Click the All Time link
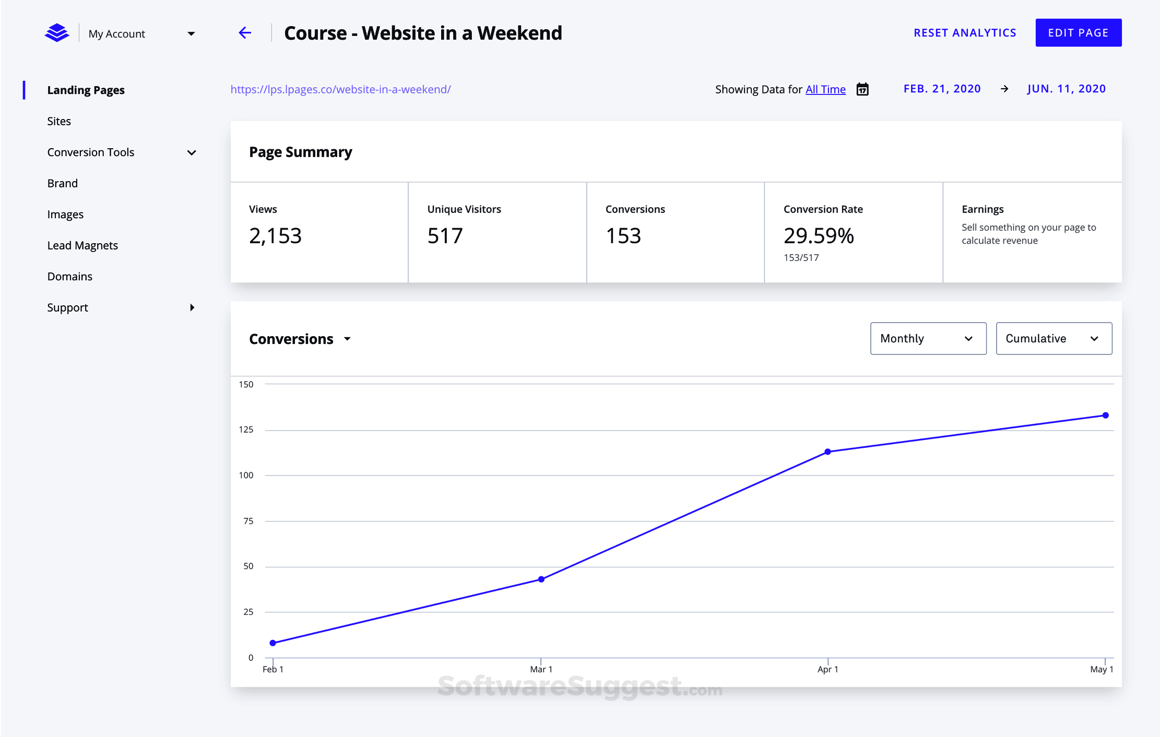Screen dimensions: 1160x737 coord(825,89)
